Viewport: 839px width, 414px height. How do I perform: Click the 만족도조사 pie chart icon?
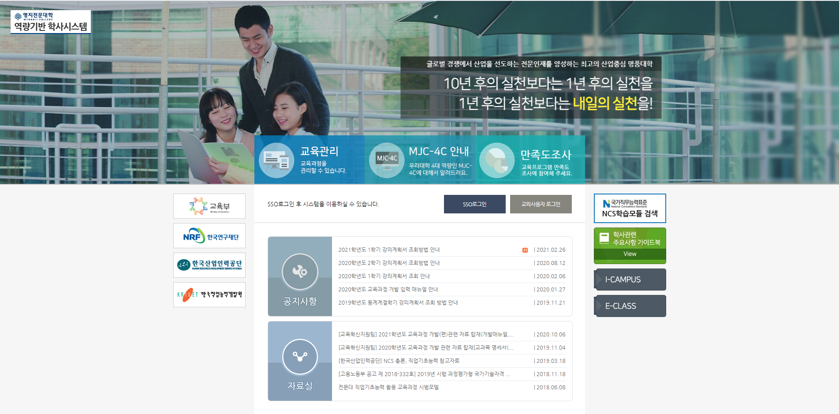pyautogui.click(x=496, y=160)
